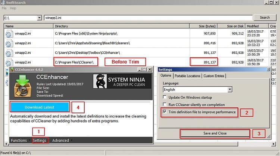Open Settings in CCEnhancer bottom bar
This screenshot has width=280, height=156.
tap(40, 140)
